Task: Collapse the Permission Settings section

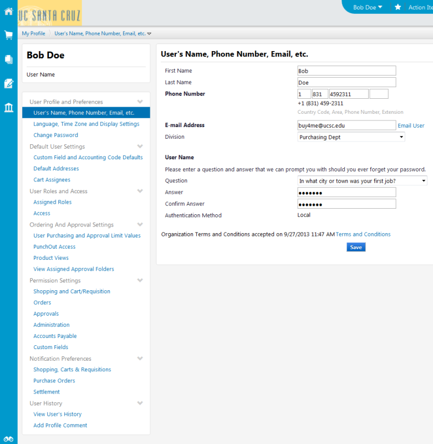Action: pyautogui.click(x=140, y=281)
